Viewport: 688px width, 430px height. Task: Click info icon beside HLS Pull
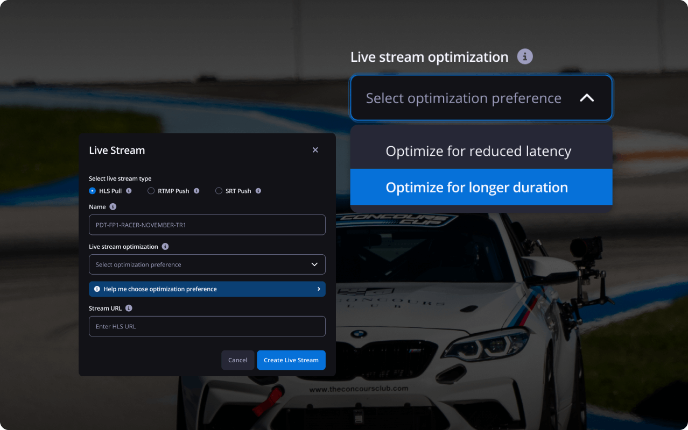pyautogui.click(x=129, y=191)
